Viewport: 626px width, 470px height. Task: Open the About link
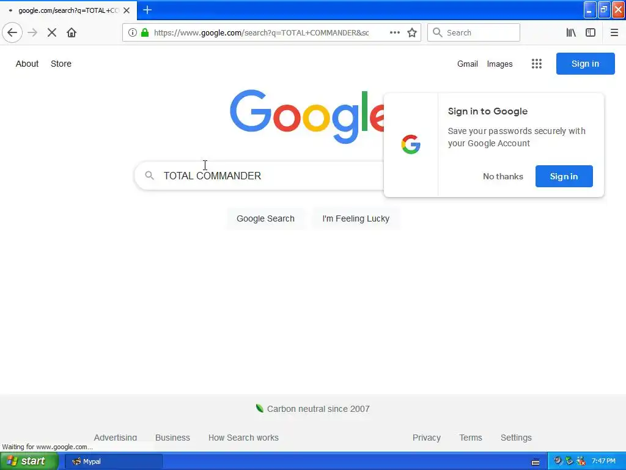pos(27,64)
